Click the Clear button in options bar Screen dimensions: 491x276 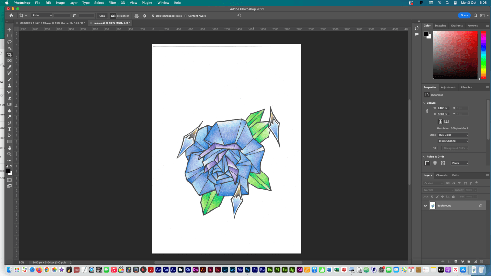coord(102,16)
